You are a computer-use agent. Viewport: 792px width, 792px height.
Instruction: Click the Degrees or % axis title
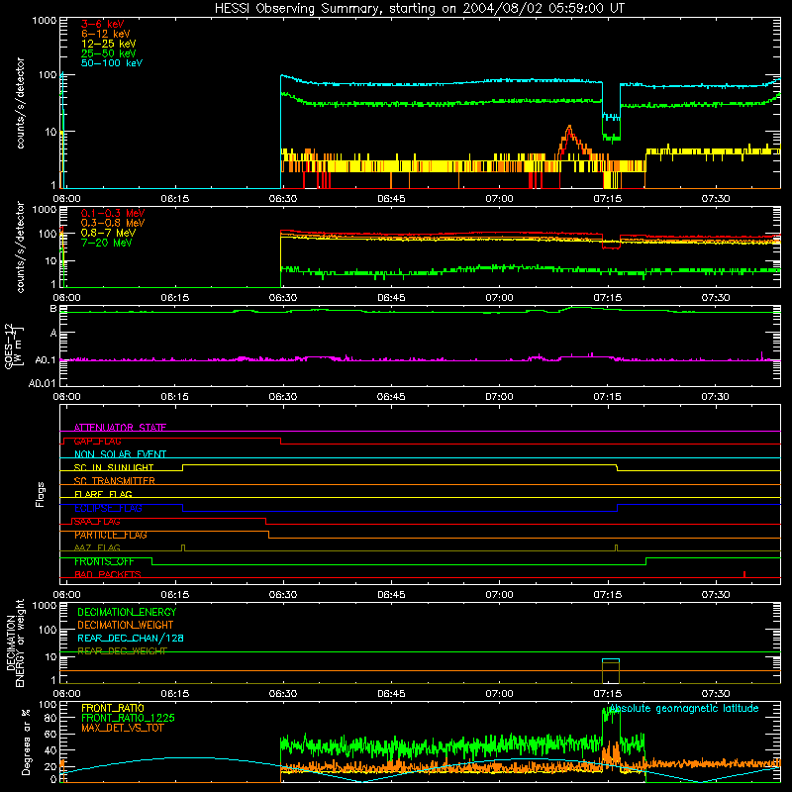click(26, 742)
